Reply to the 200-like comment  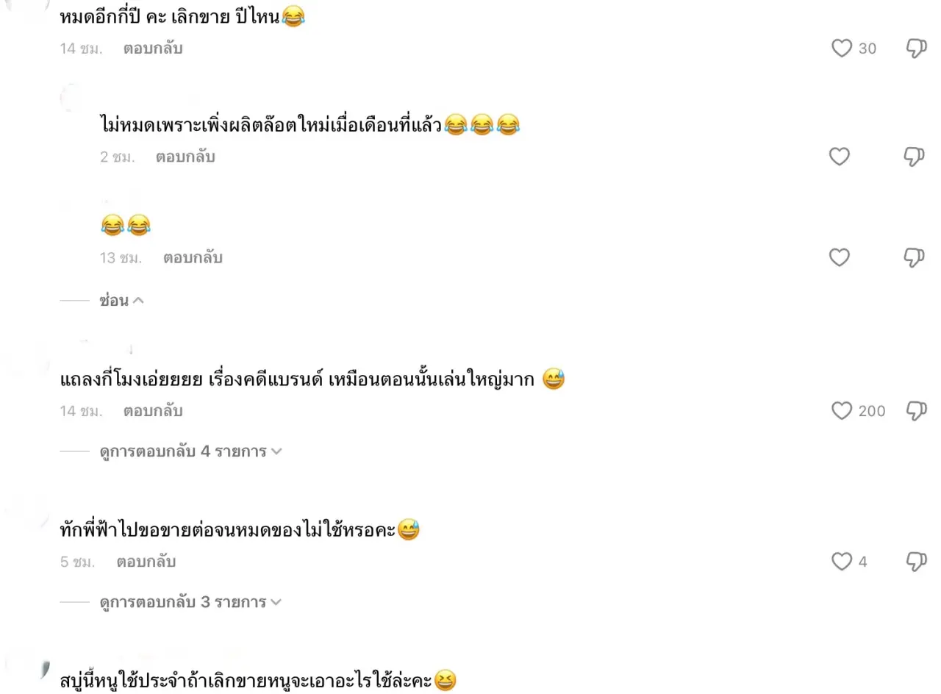(x=153, y=411)
